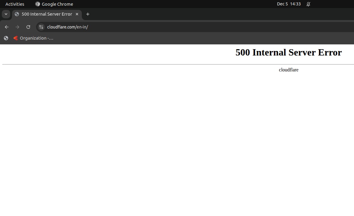Screen dimensions: 354x216
Task: Click the red Organization bookmark icon
Action: click(x=15, y=38)
